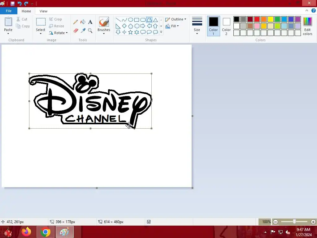The height and width of the screenshot is (238, 317).
Task: Open the Rotate dropdown menu
Action: click(58, 33)
